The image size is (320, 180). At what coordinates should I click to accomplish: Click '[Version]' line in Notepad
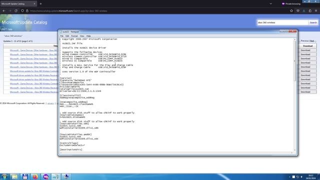[65, 78]
